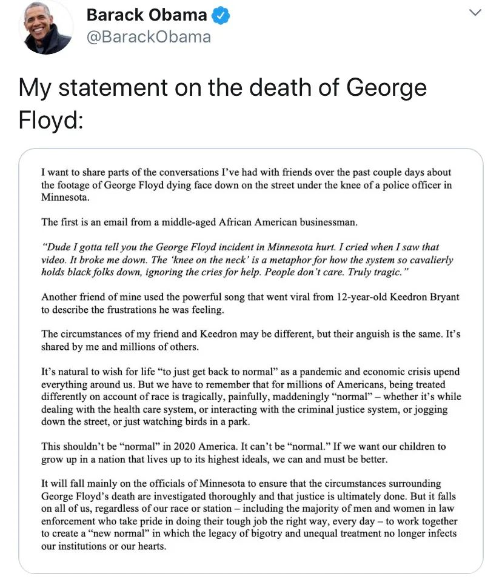Image resolution: width=502 pixels, height=582 pixels.
Task: Click the italic quoted email starting "Dude I gotta"
Action: pyautogui.click(x=247, y=259)
